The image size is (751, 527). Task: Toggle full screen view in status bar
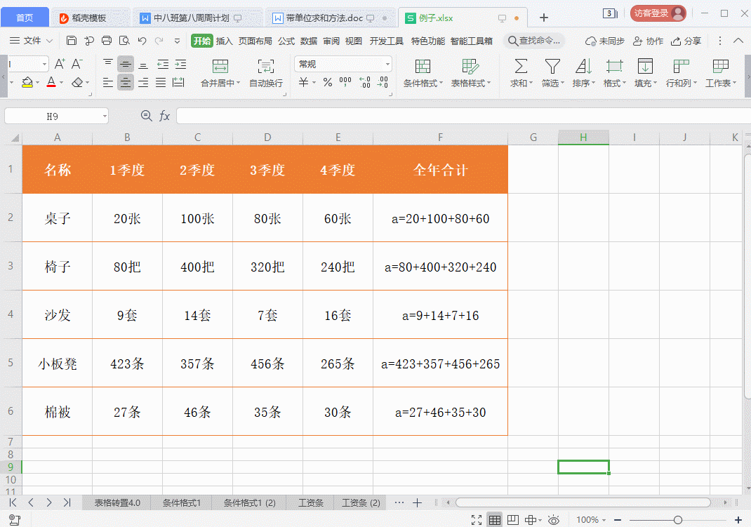tap(477, 520)
